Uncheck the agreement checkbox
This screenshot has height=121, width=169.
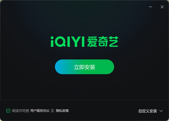click(8, 111)
